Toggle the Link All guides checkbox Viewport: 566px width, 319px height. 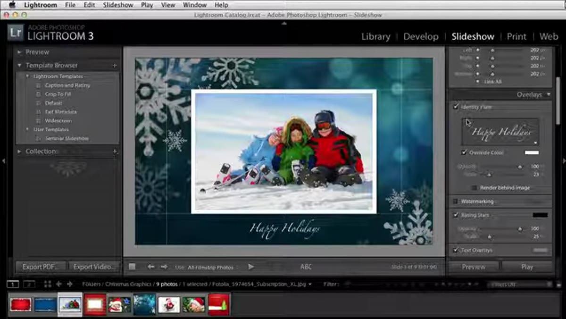[478, 81]
